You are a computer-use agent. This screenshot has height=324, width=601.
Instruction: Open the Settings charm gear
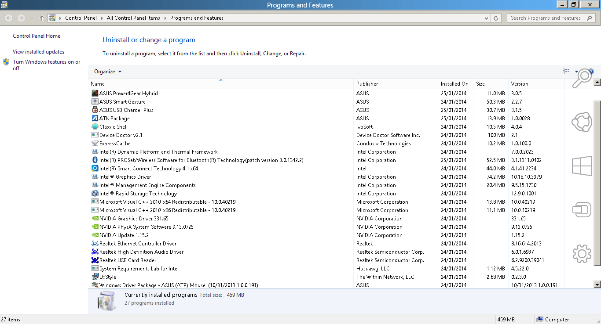point(582,253)
